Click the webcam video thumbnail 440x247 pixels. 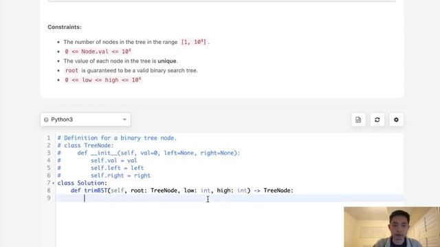point(392,227)
